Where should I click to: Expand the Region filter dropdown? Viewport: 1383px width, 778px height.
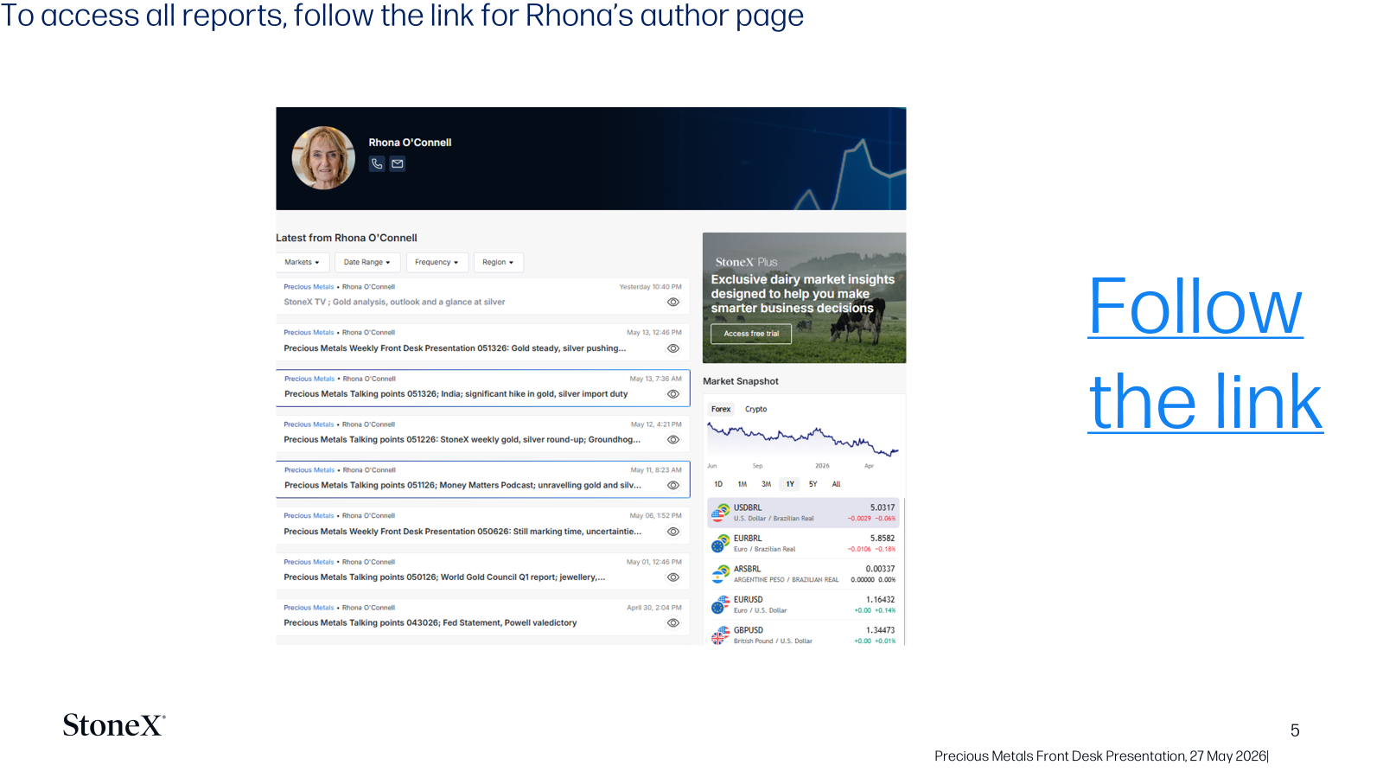498,262
